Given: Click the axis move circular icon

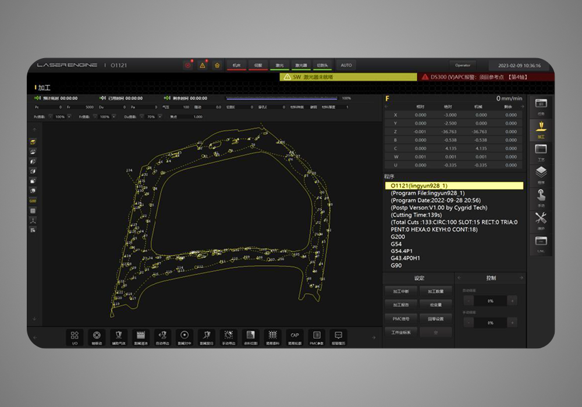Looking at the screenshot, I should [x=97, y=337].
